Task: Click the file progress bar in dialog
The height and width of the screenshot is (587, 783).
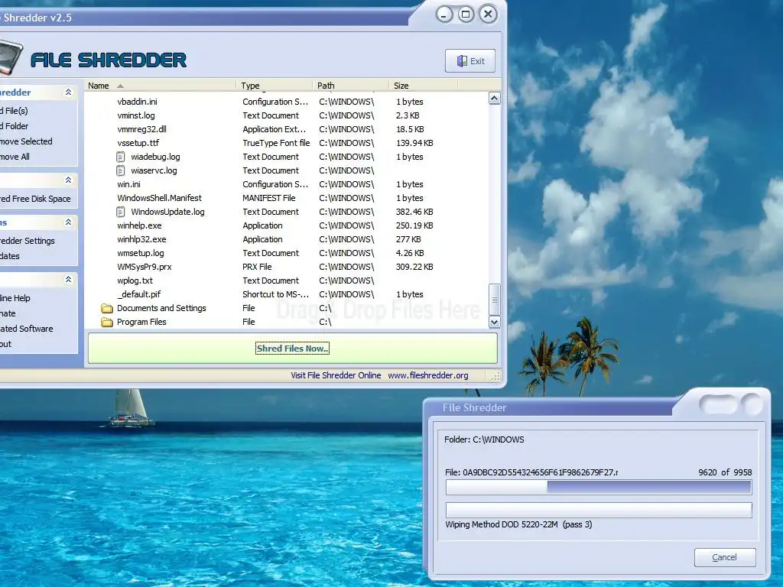Action: pos(599,487)
